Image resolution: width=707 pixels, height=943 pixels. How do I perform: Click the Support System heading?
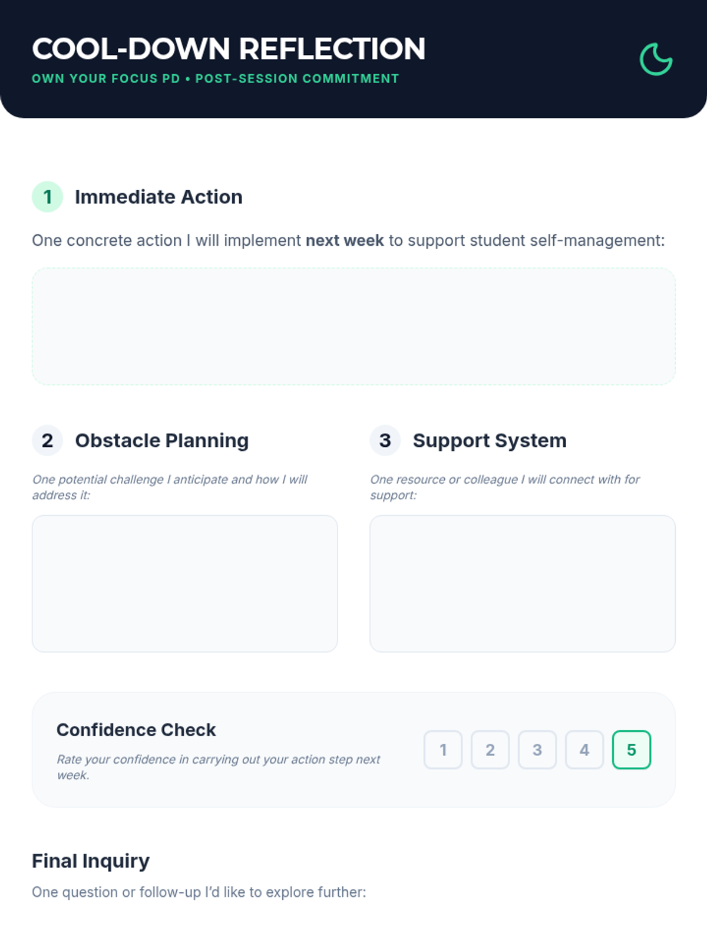click(x=490, y=440)
